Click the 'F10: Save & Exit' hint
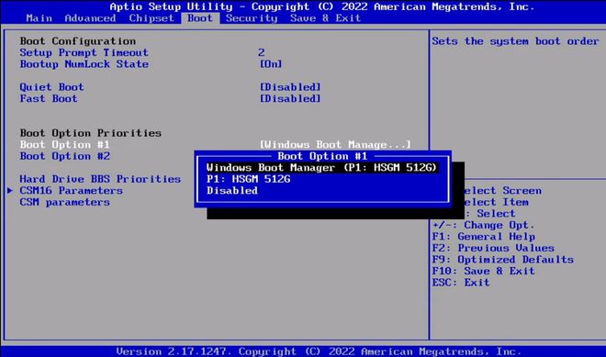 pos(484,271)
